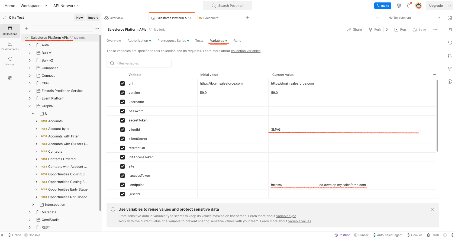Expand the REST folder
455x238 pixels.
tap(30, 227)
